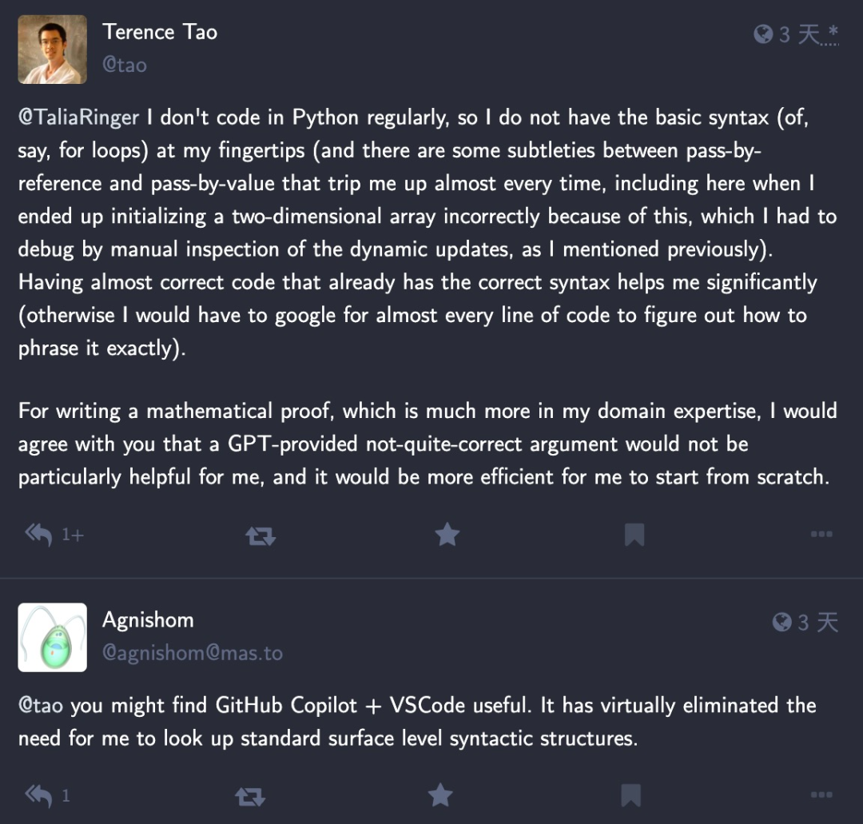863x824 pixels.
Task: Open more options menu on Tao's post
Action: (x=821, y=535)
